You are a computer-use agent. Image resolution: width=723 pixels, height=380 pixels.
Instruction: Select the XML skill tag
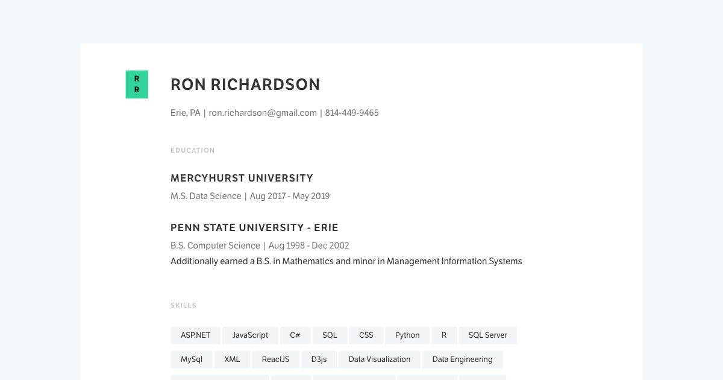pos(232,359)
